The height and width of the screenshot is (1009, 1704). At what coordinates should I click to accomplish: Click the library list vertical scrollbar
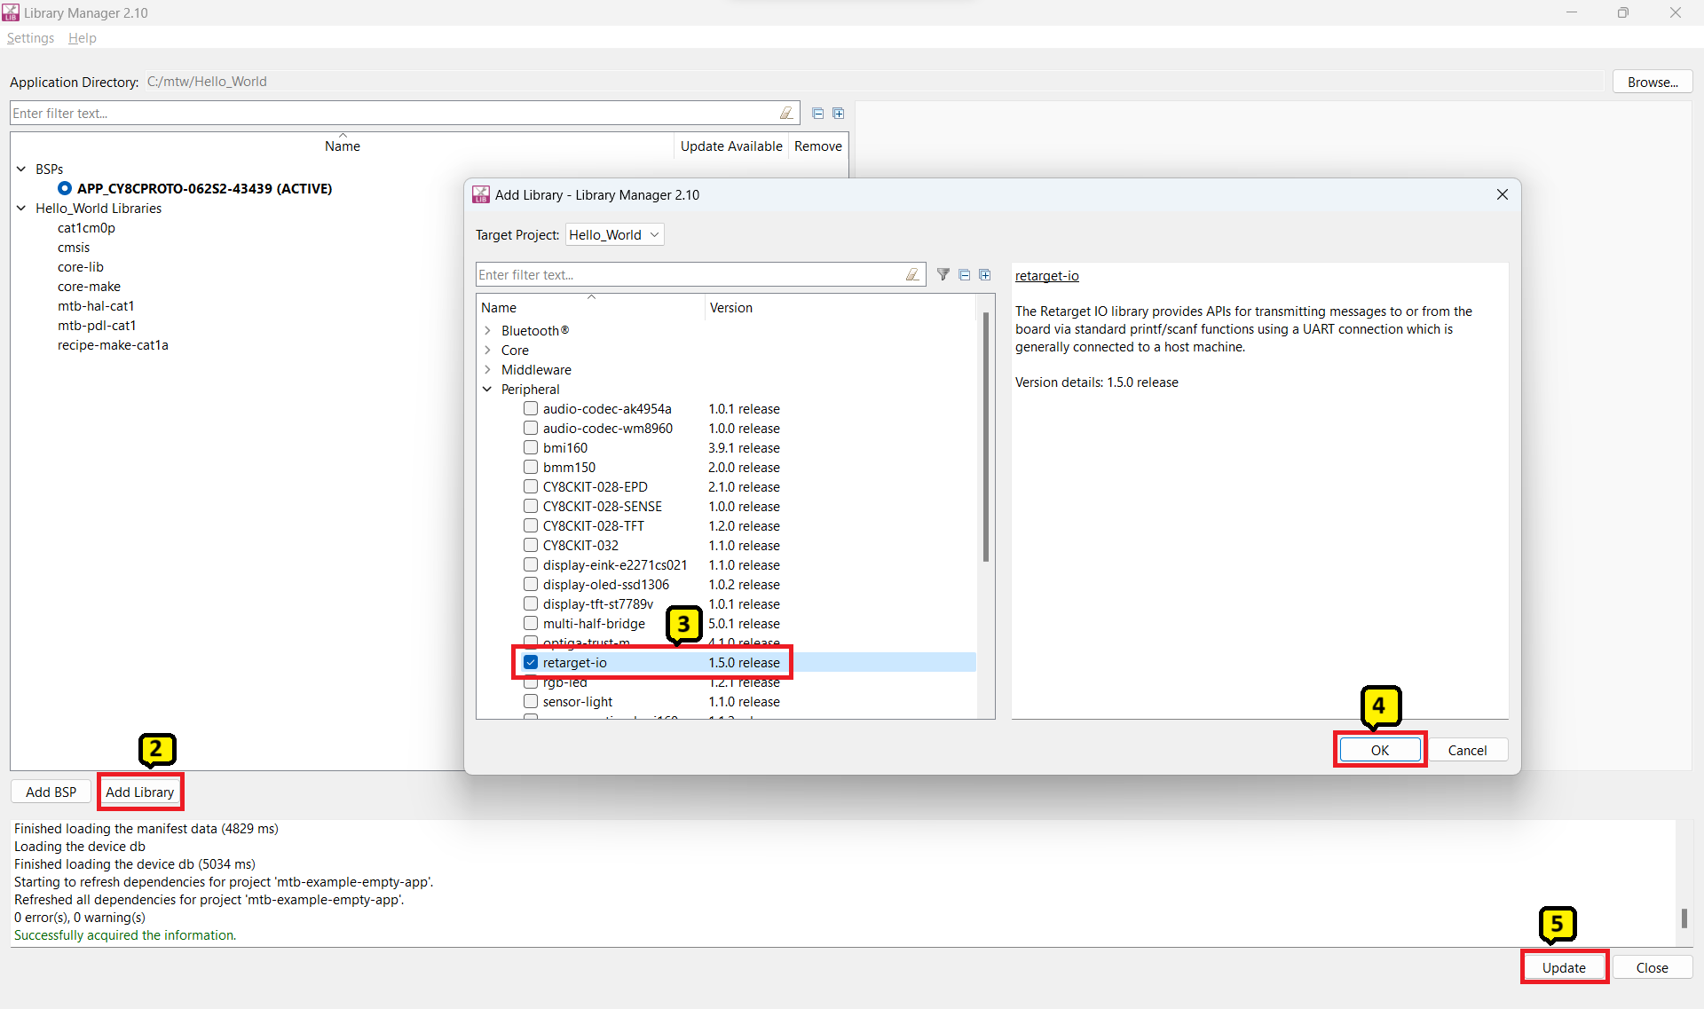pyautogui.click(x=986, y=437)
